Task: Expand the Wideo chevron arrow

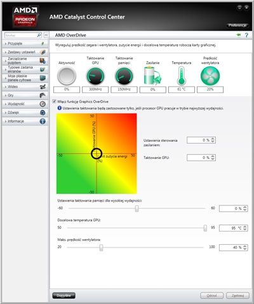Action: pyautogui.click(x=6, y=86)
